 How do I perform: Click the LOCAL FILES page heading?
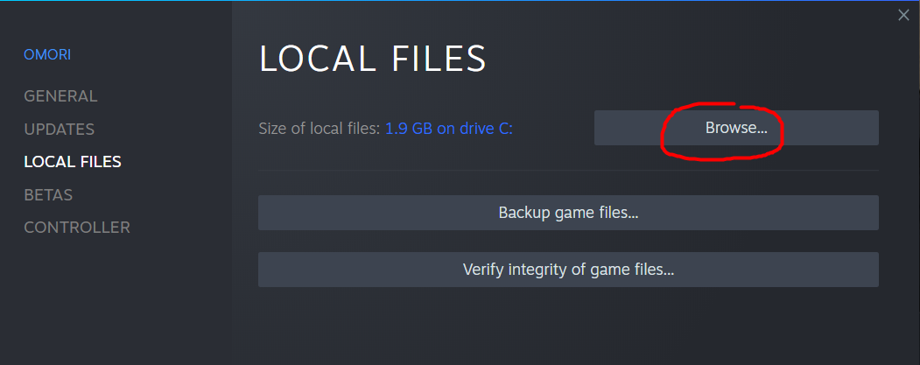point(372,59)
